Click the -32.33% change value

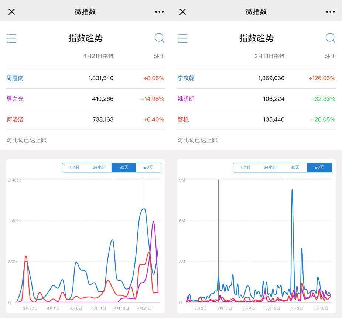[x=323, y=99]
